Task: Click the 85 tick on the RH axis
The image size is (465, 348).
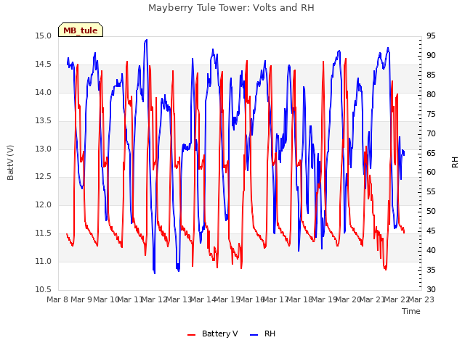Action: (431, 75)
